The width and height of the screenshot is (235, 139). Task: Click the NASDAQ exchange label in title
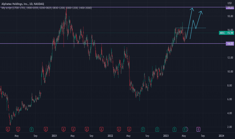tap(39, 4)
